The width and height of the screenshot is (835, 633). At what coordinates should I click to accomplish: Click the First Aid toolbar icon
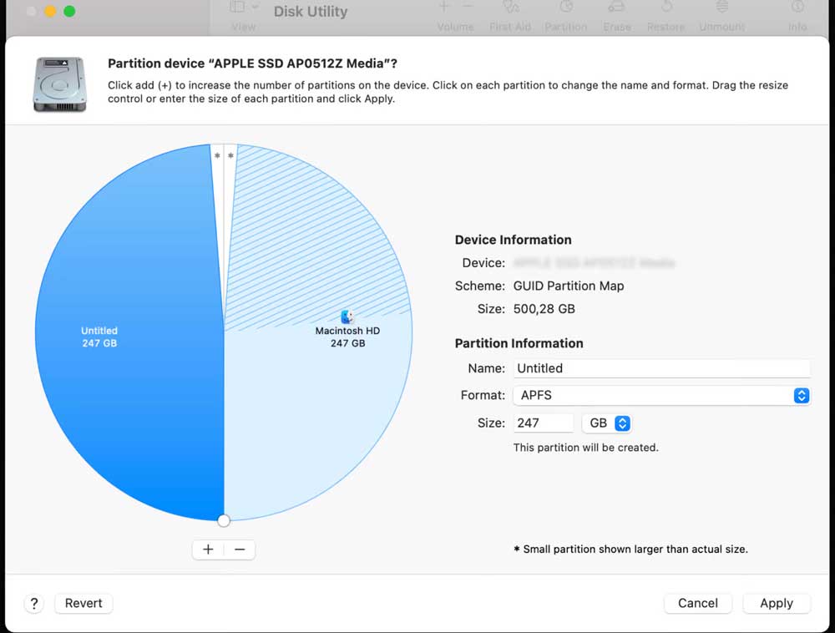(510, 7)
